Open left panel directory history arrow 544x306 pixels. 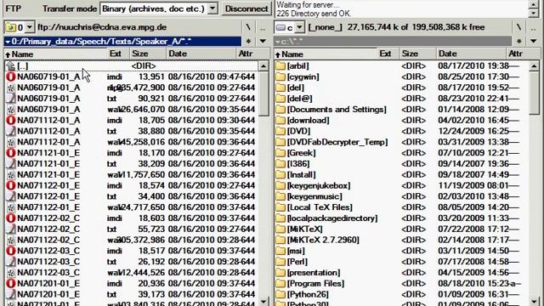click(x=263, y=42)
